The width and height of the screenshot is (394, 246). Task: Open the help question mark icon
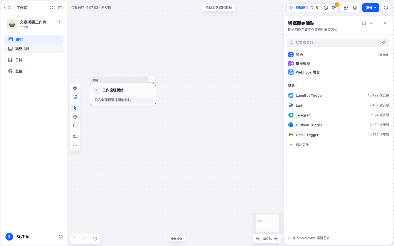(61, 237)
